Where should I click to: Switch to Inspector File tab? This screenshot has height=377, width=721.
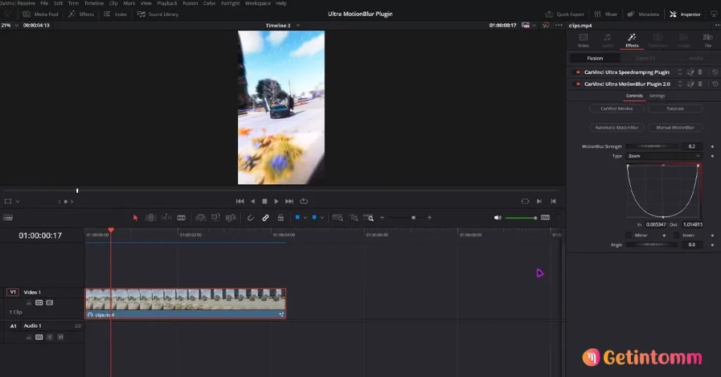[x=708, y=40]
